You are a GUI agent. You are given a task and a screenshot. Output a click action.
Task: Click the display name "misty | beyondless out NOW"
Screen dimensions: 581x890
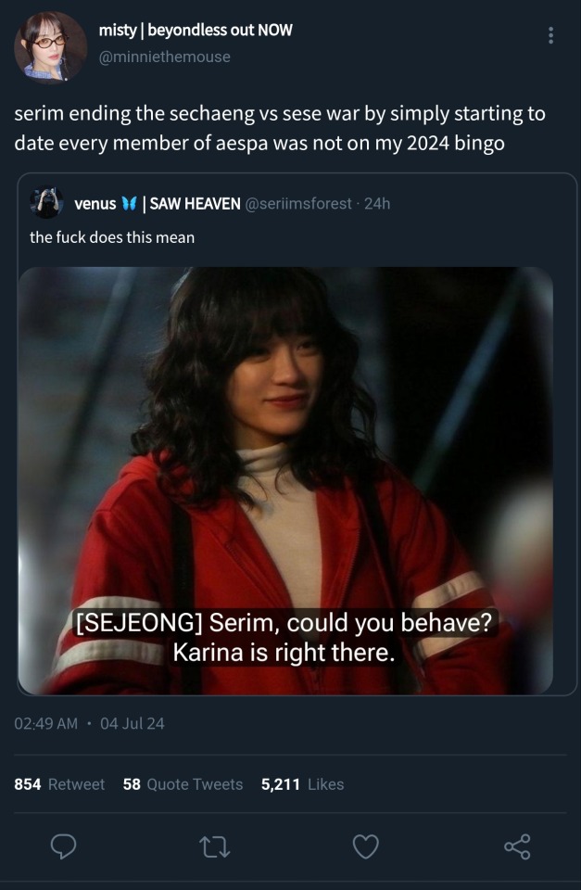click(x=196, y=31)
